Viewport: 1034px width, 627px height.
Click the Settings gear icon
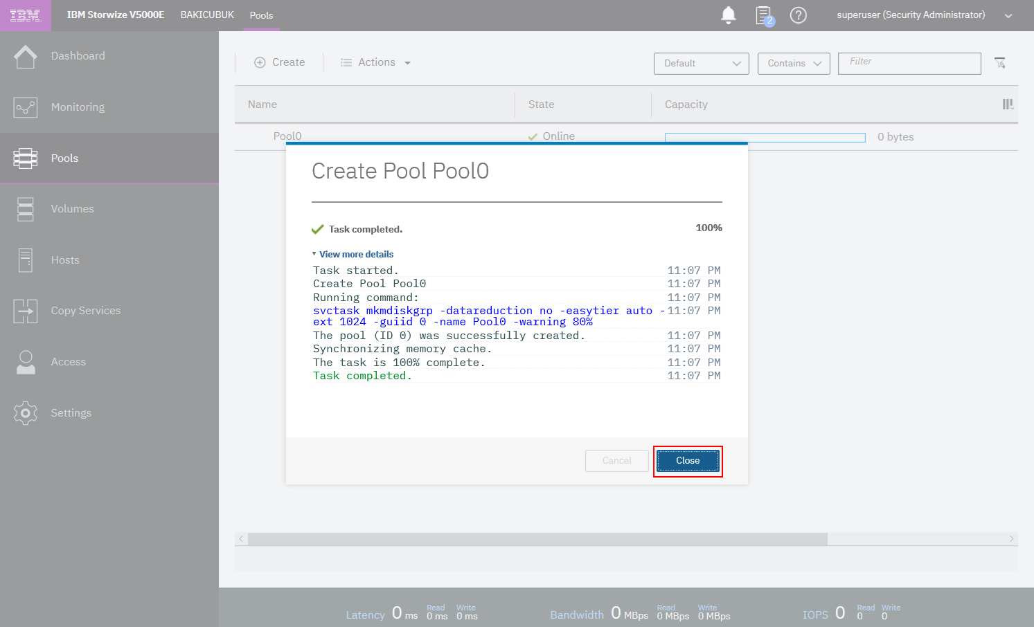(26, 413)
